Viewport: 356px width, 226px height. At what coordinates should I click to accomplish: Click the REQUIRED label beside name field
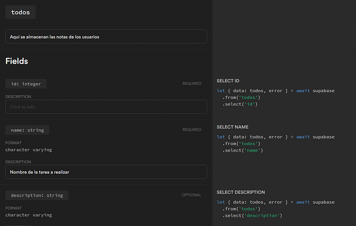[192, 130]
